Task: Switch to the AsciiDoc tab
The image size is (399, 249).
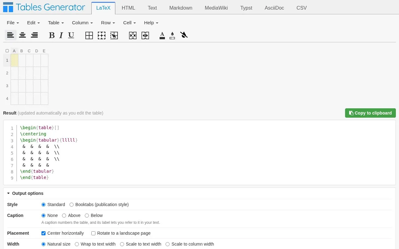Action: coord(274,8)
